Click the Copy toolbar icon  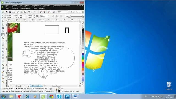coord(21,12)
